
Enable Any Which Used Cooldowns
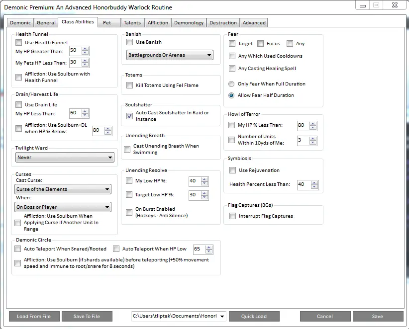[232, 56]
